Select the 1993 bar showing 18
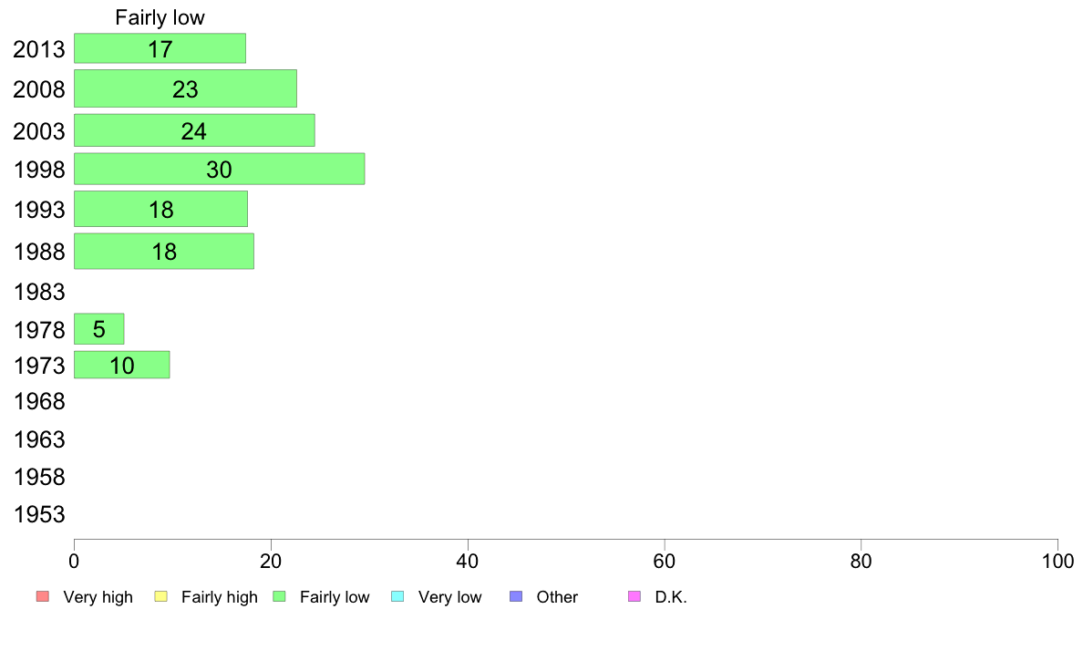The width and height of the screenshot is (1083, 671). [161, 209]
